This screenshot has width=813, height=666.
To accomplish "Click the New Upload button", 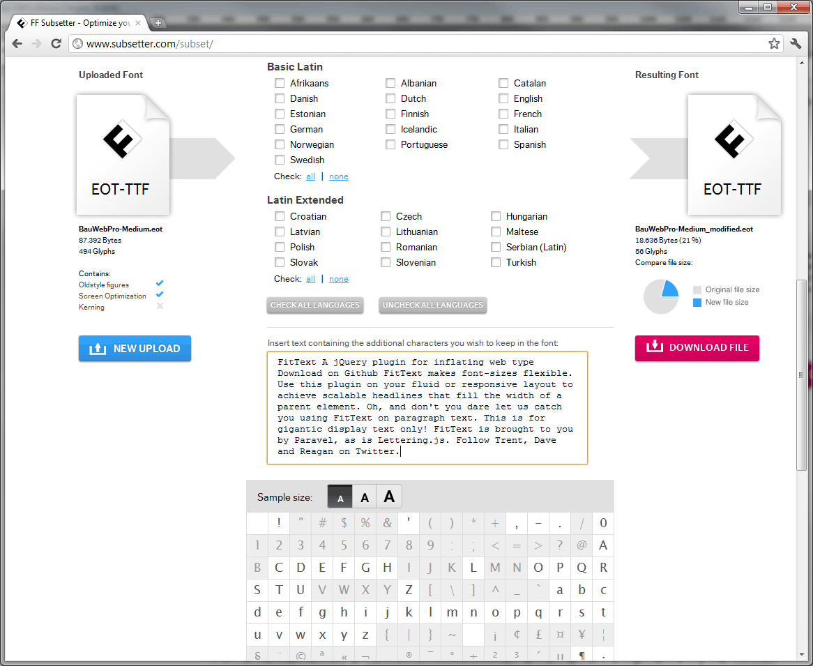I will [135, 349].
